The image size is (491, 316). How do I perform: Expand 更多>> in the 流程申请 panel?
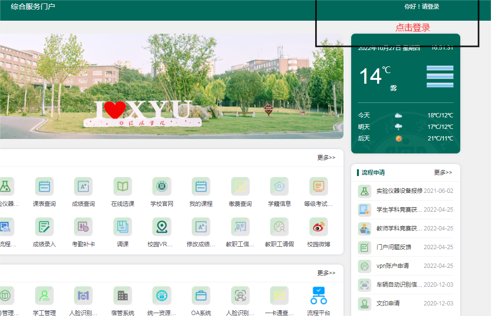point(442,172)
